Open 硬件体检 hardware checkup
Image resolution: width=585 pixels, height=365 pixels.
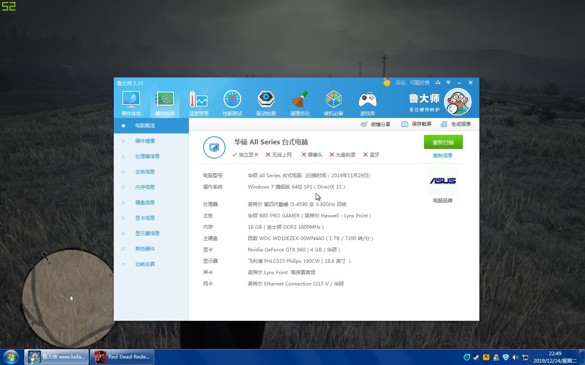coord(131,103)
